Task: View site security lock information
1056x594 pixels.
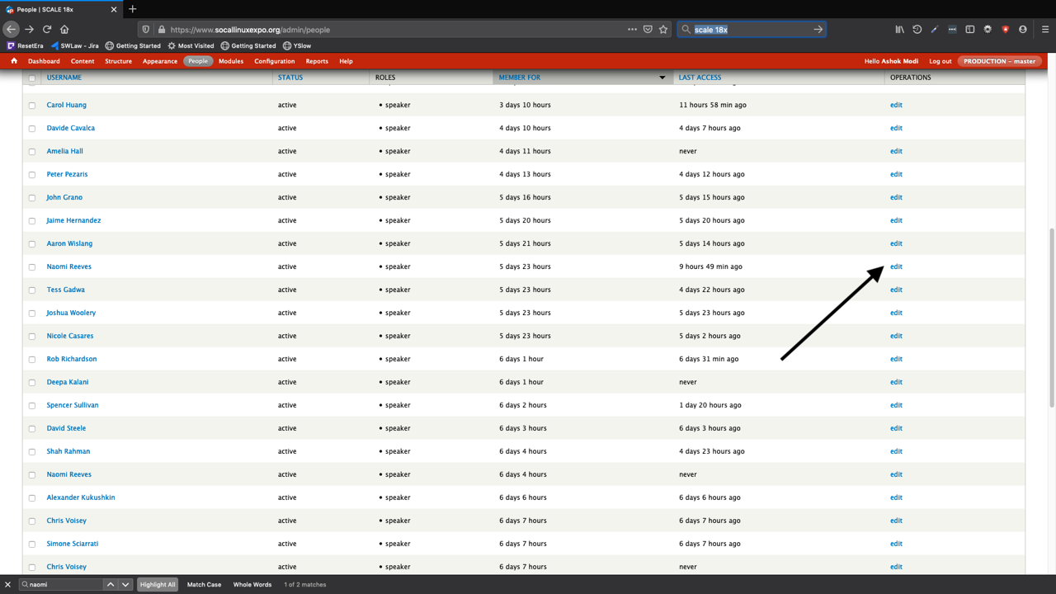Action: point(162,30)
